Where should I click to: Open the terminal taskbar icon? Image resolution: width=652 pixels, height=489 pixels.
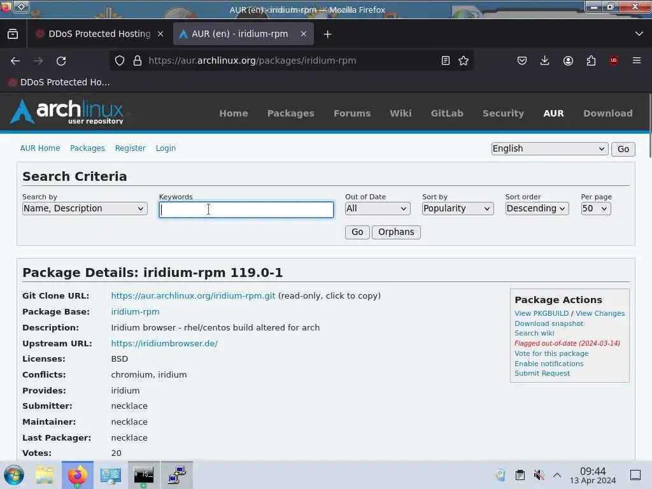[x=144, y=475]
